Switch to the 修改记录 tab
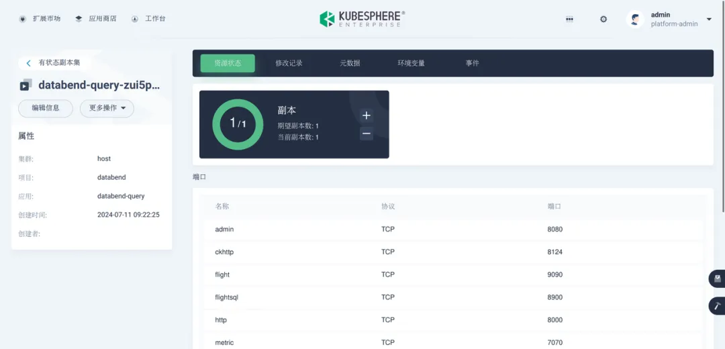Viewport: 725px width, 349px height. [289, 63]
